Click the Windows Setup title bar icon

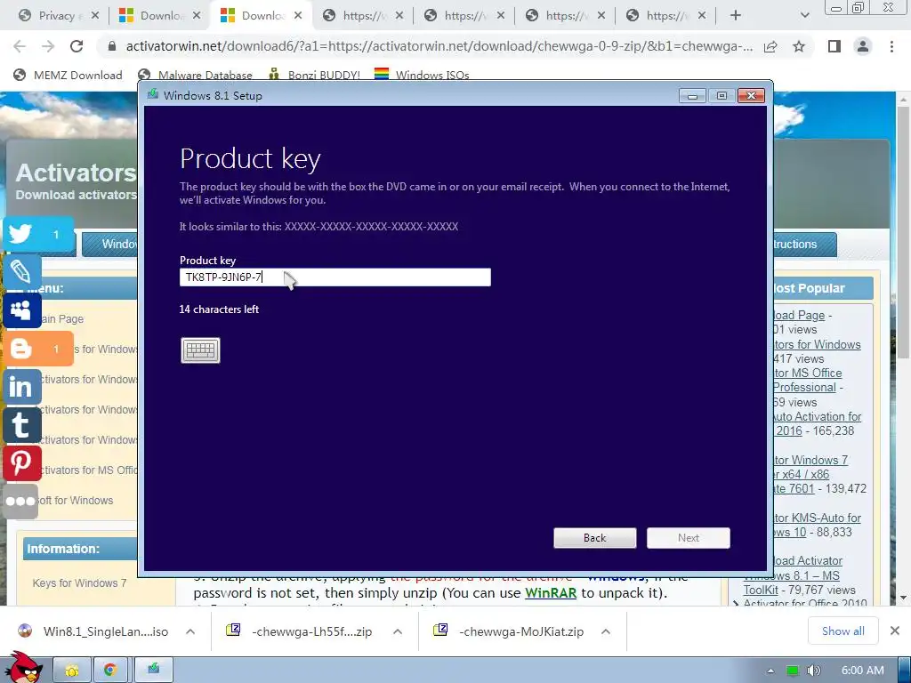pyautogui.click(x=153, y=94)
